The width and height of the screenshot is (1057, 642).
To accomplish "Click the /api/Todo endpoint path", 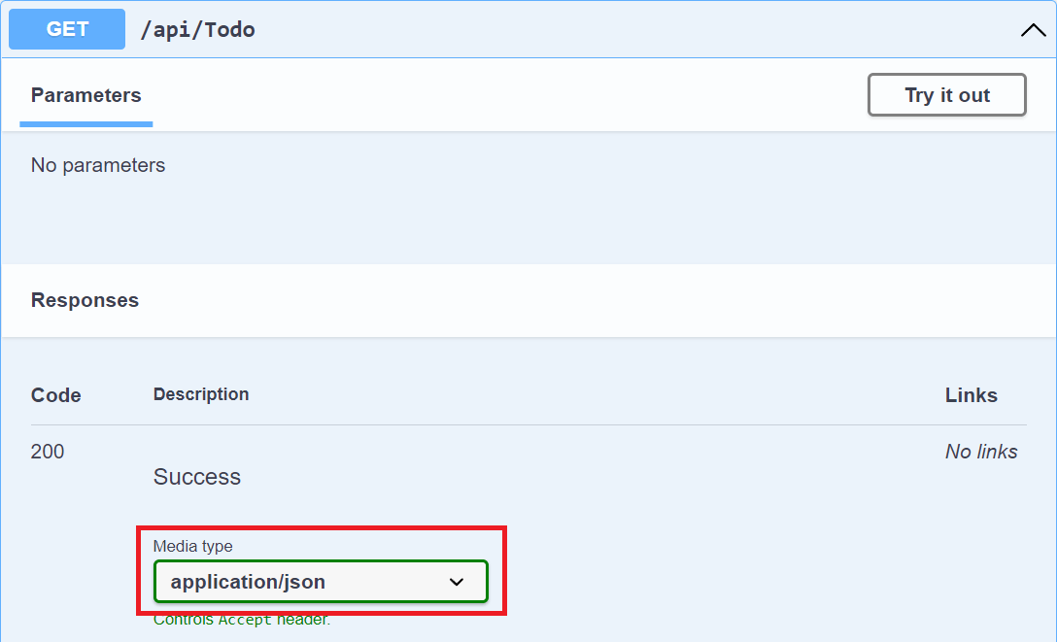I will [x=197, y=29].
